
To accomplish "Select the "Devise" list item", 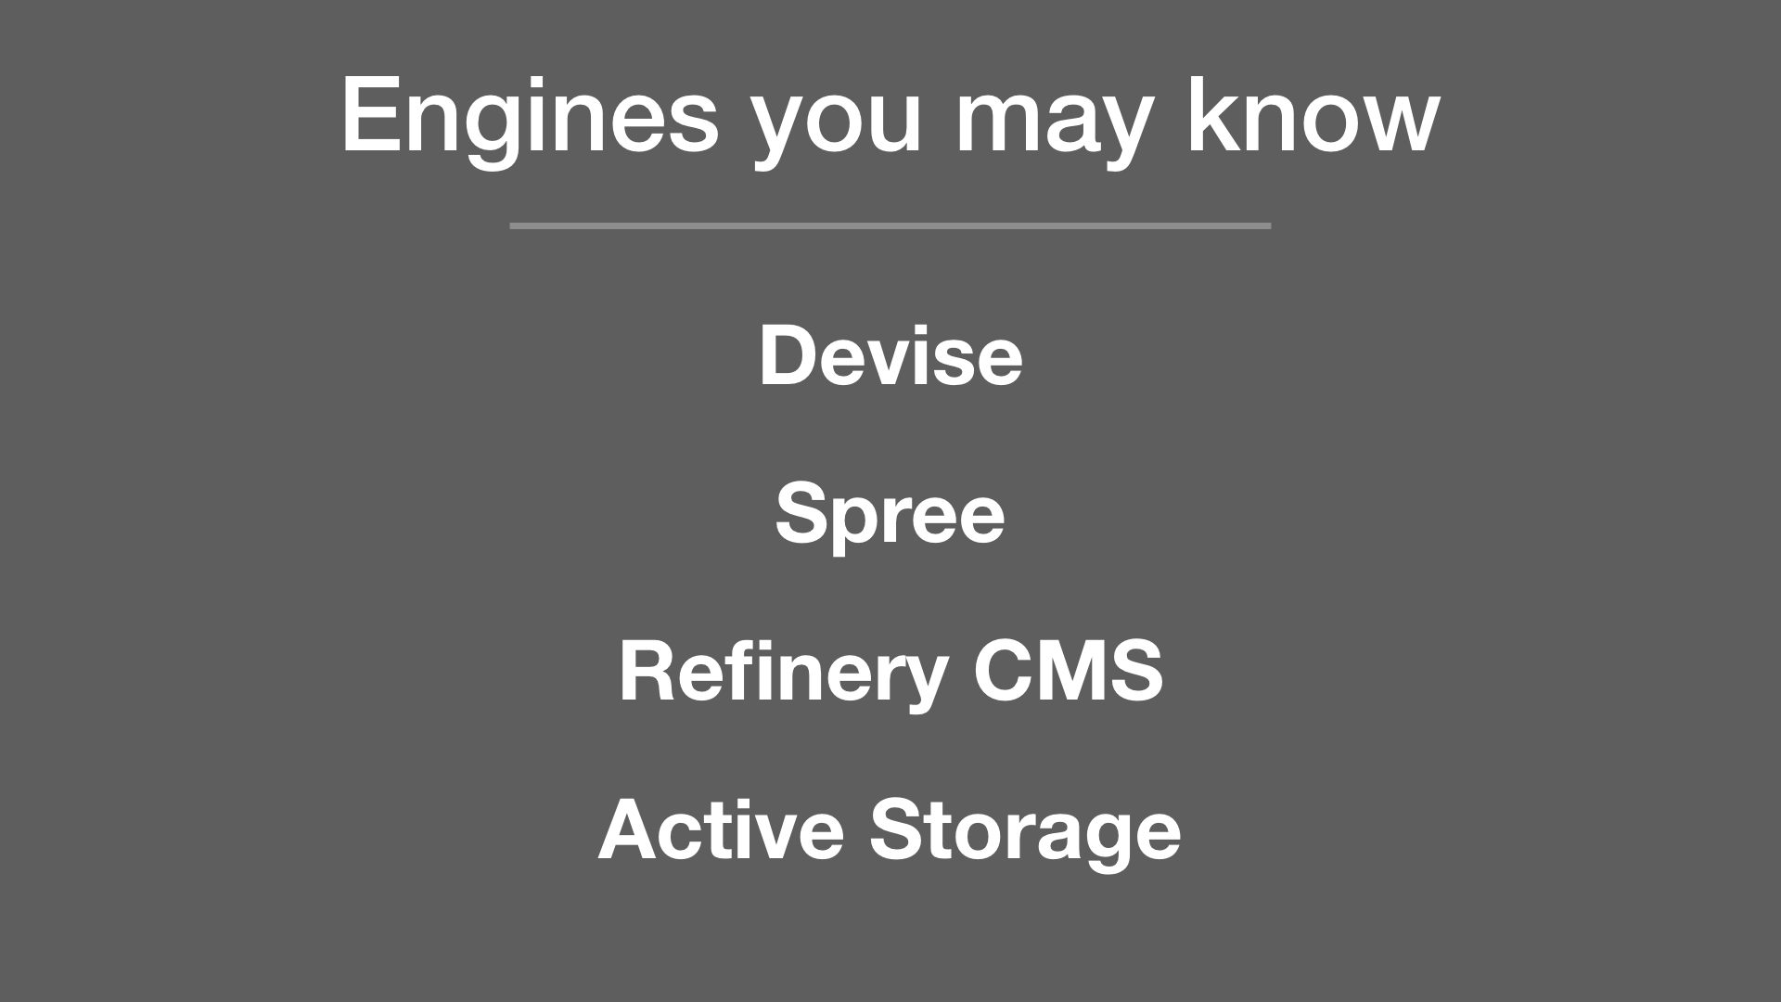I will [x=890, y=355].
